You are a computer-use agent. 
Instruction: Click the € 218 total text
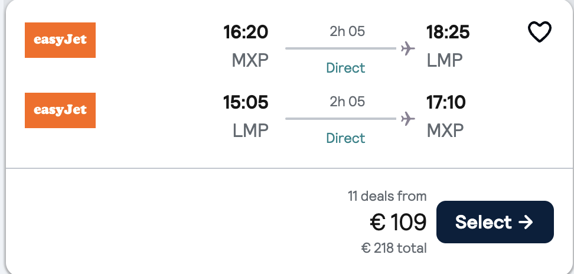point(394,248)
